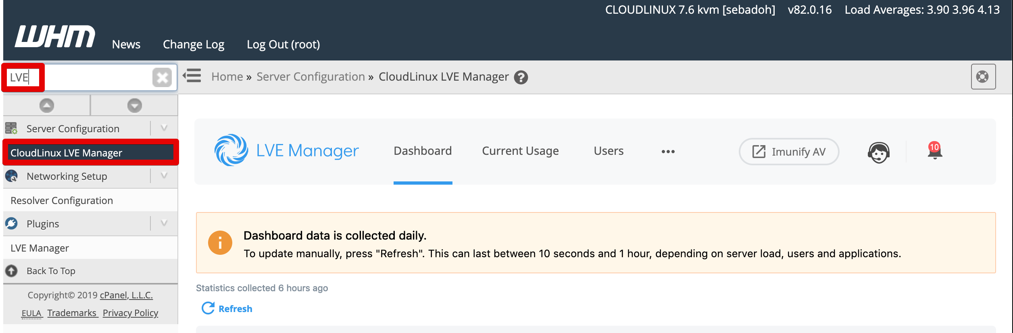Click the Refresh circular arrow icon
This screenshot has width=1013, height=333.
[x=208, y=308]
